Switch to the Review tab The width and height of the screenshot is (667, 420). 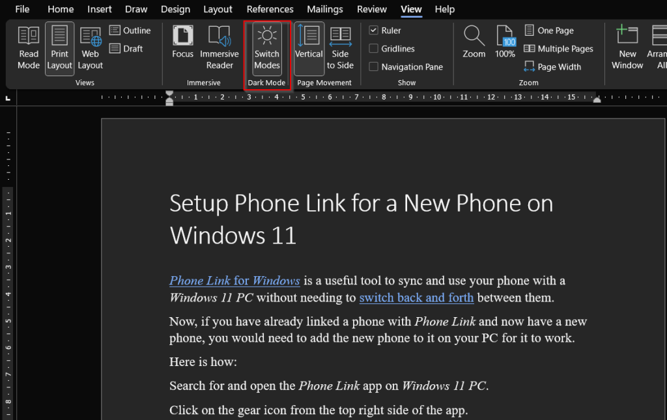point(372,9)
